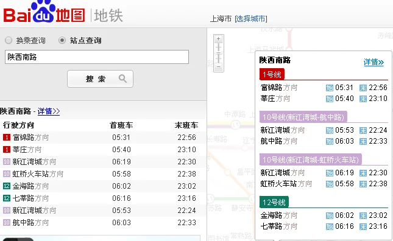
Task: Click last-train icon beside 22:33 in popup
Action: (x=363, y=141)
